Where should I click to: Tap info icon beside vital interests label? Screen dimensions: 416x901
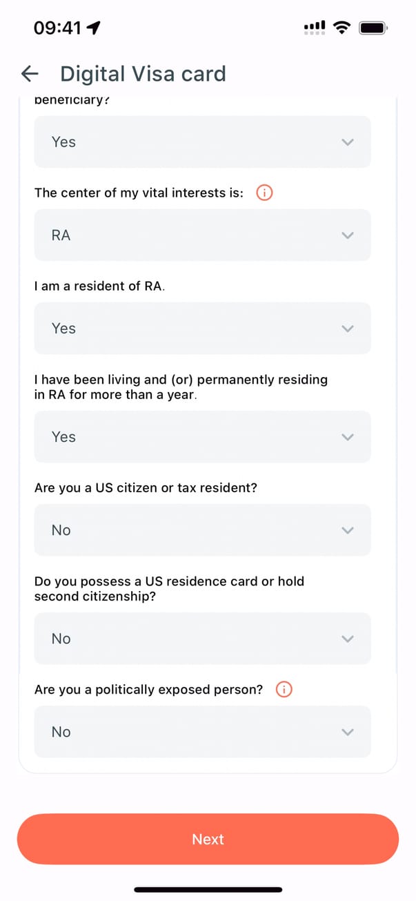(264, 193)
